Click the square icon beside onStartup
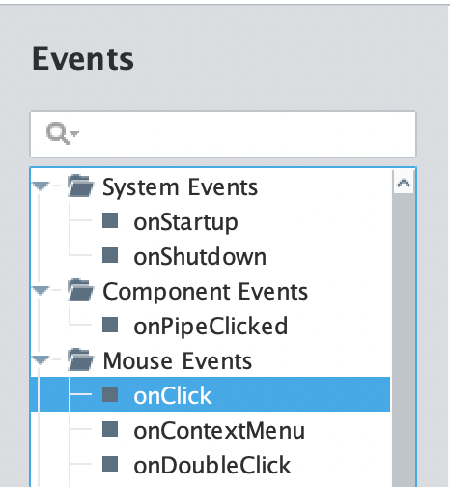This screenshot has height=487, width=450. 110,220
